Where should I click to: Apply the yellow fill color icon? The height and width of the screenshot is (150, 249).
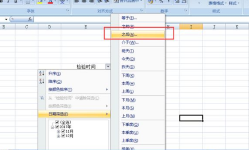point(40,2)
